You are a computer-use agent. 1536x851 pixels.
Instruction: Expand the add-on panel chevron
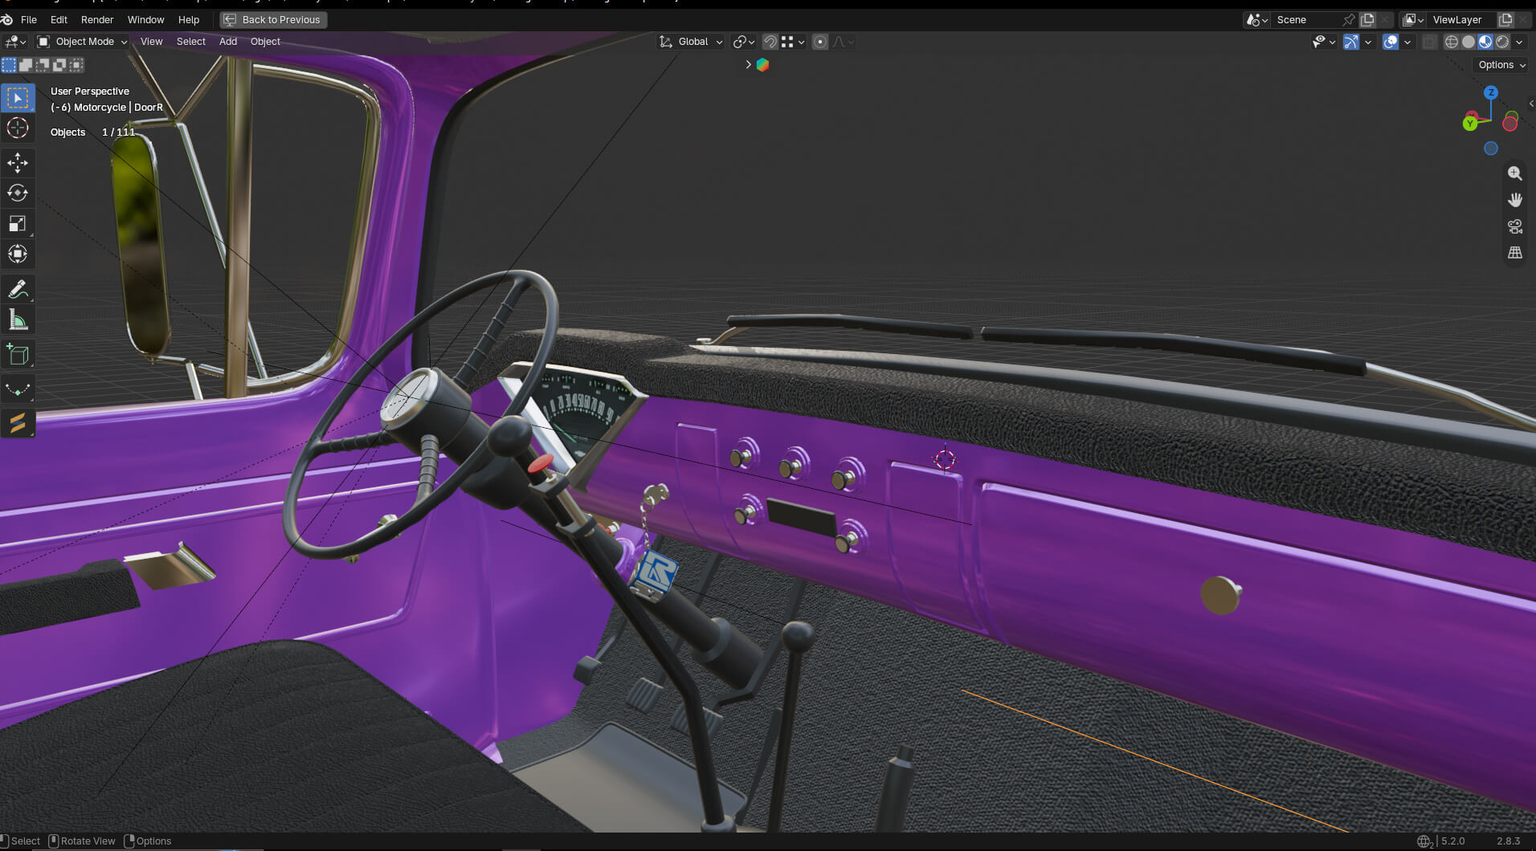click(748, 65)
